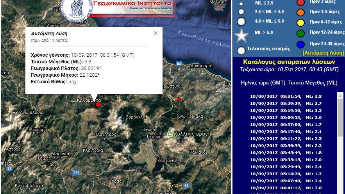Click the Γεωγραφικό Μήκος 22.1282° line
Viewport: 345px width, 194px height.
pyautogui.click(x=65, y=75)
